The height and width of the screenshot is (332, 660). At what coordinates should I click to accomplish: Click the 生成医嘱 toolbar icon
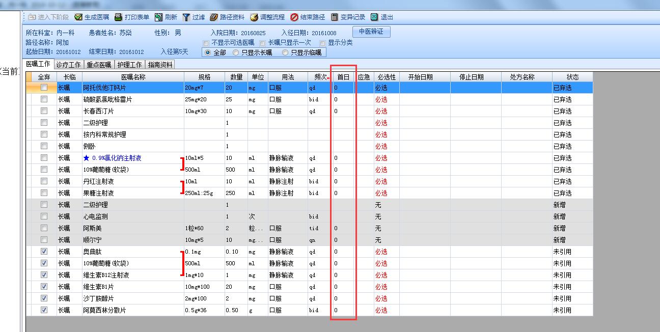click(78, 17)
